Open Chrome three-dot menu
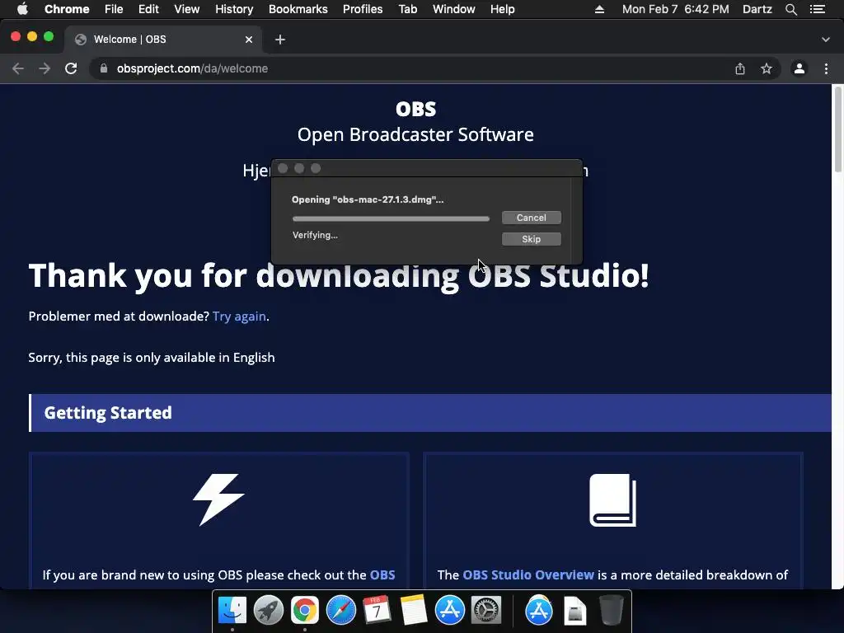 (x=826, y=68)
